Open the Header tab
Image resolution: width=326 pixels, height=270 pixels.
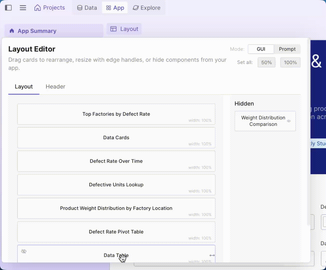(55, 87)
